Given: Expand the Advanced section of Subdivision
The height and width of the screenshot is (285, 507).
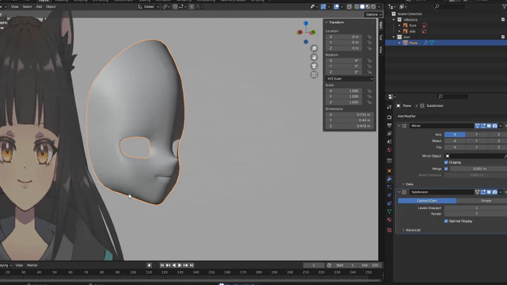Looking at the screenshot, I should [x=413, y=229].
